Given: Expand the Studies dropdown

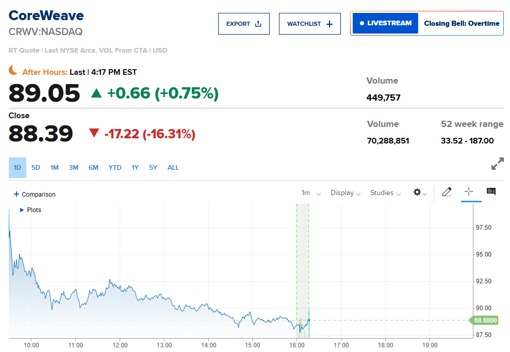Looking at the screenshot, I should coord(385,193).
